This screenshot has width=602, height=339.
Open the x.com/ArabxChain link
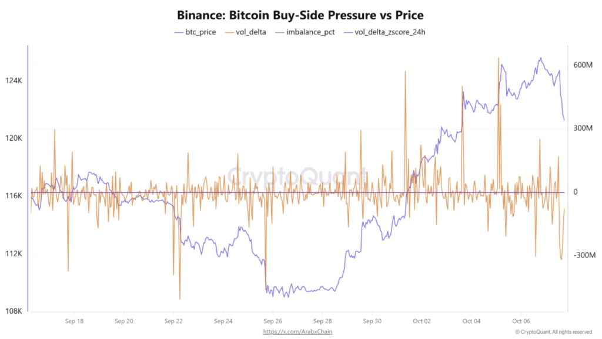pos(292,332)
